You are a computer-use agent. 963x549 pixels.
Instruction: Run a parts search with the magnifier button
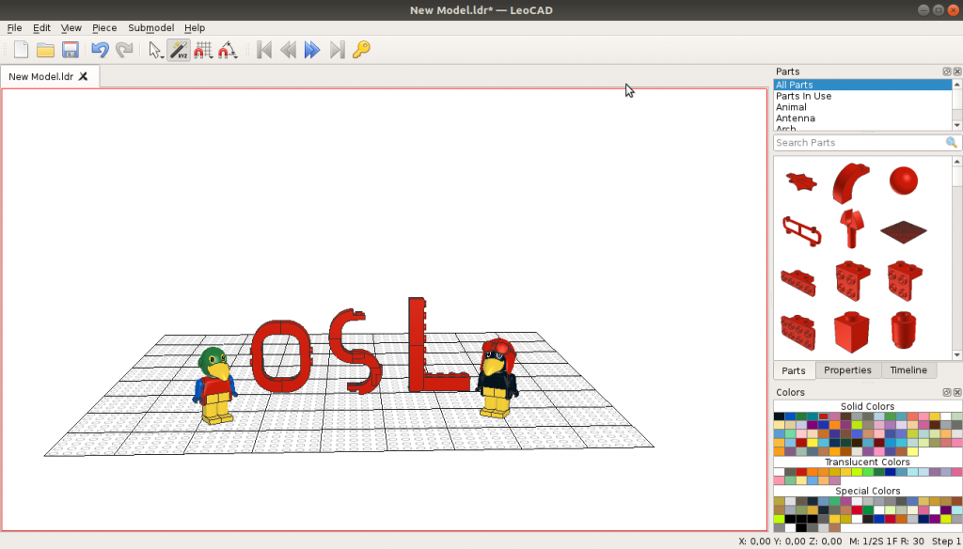(x=951, y=142)
